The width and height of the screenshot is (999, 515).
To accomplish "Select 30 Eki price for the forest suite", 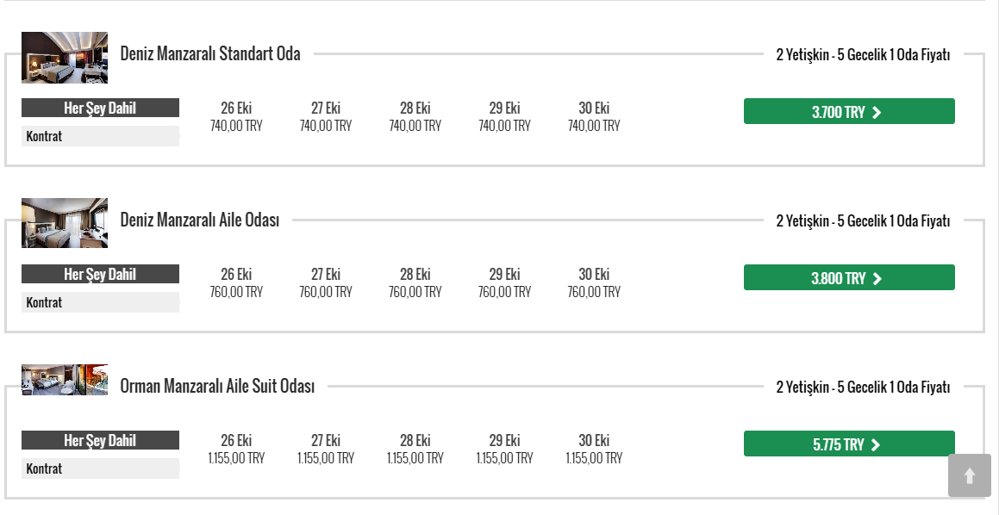I will coord(594,450).
